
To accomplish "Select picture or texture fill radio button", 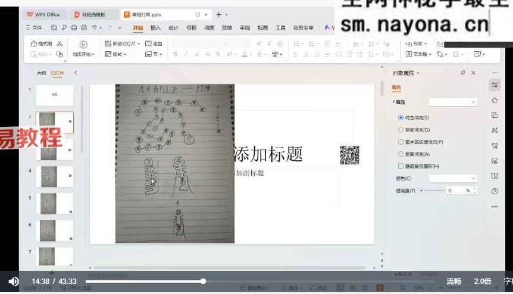I will point(401,142).
